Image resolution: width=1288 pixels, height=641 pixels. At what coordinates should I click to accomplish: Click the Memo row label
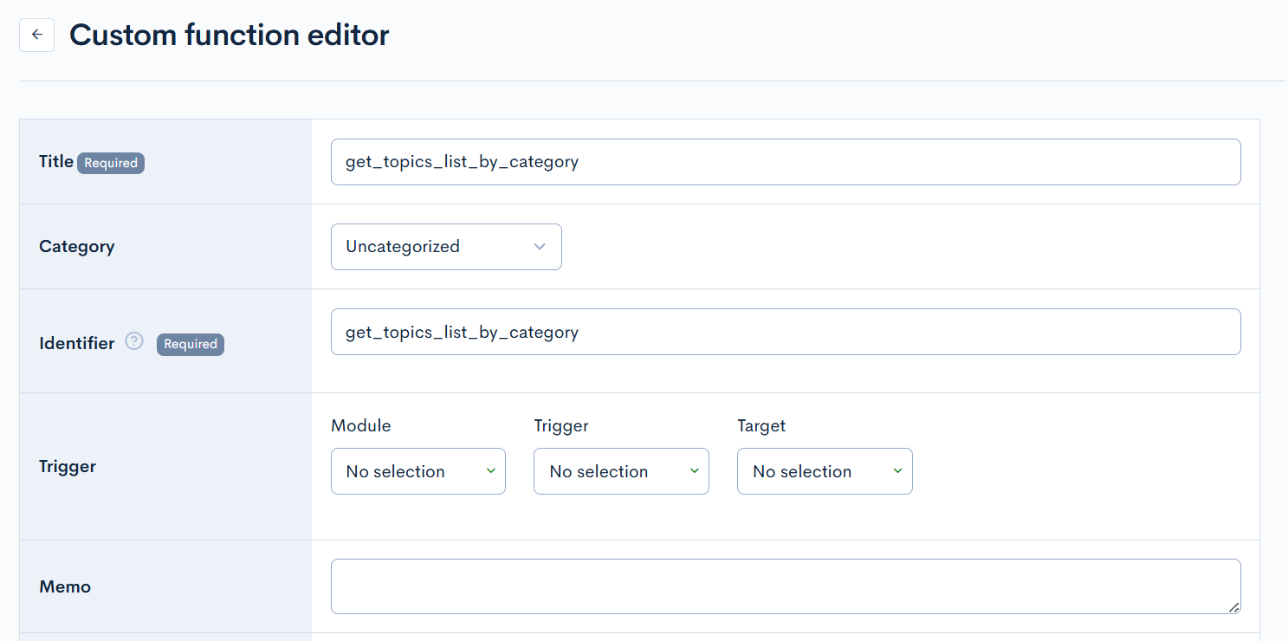coord(65,586)
